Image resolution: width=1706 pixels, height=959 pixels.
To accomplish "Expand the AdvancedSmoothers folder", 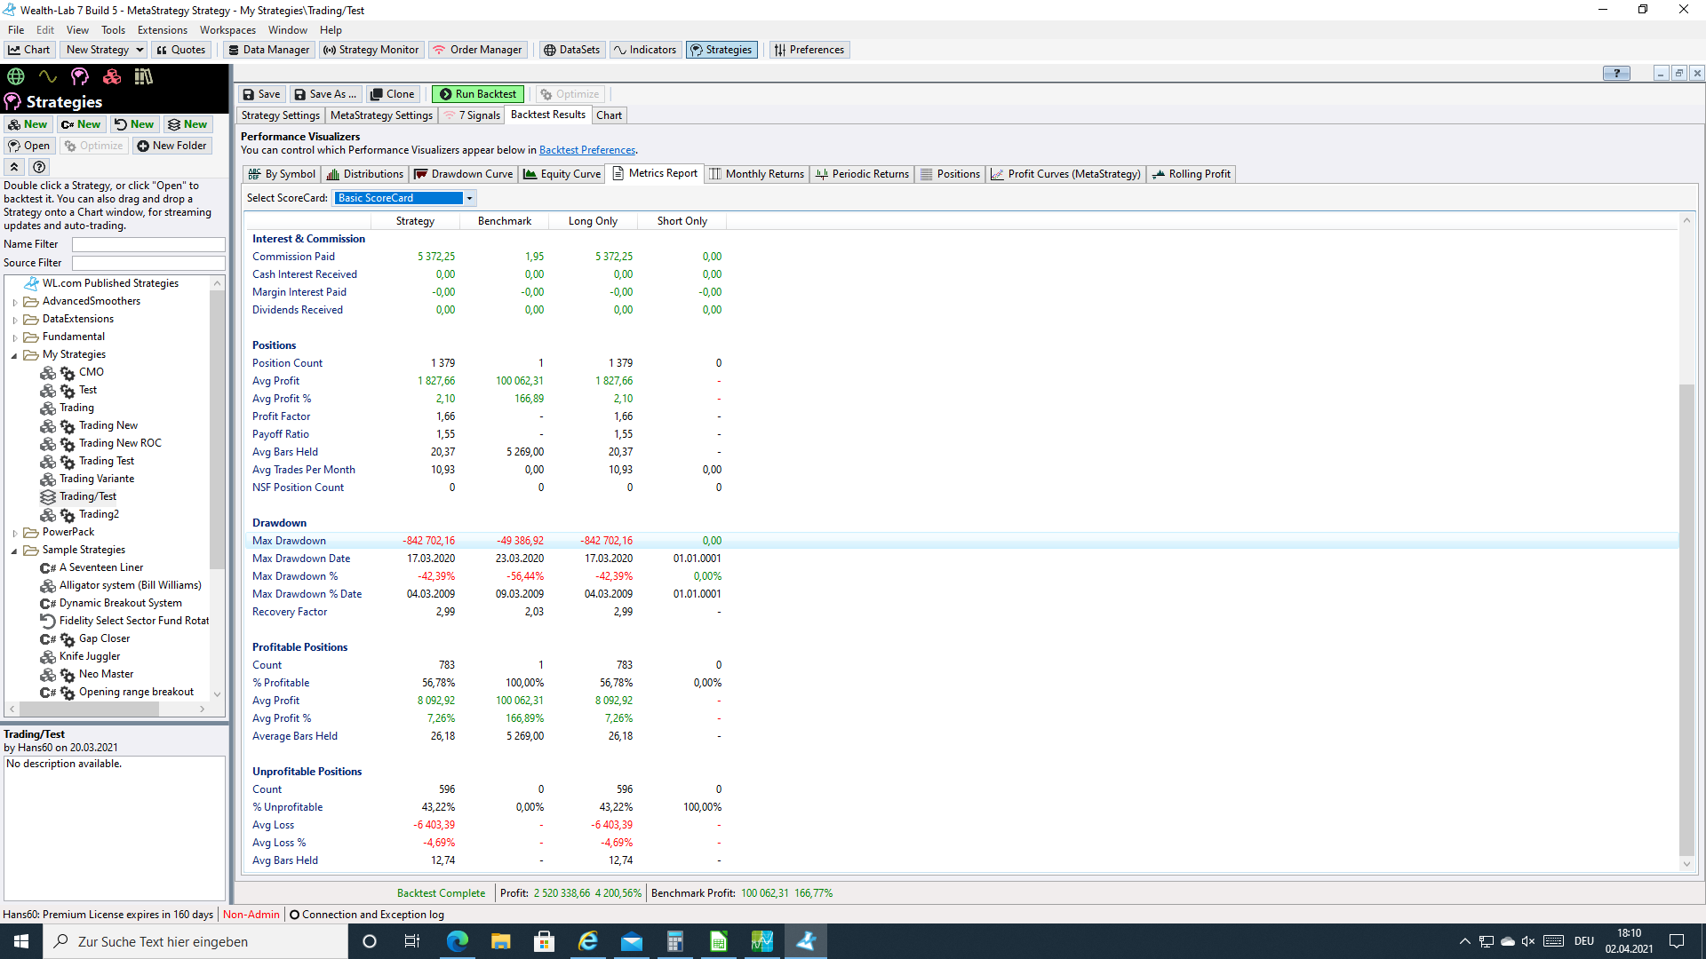I will [15, 302].
